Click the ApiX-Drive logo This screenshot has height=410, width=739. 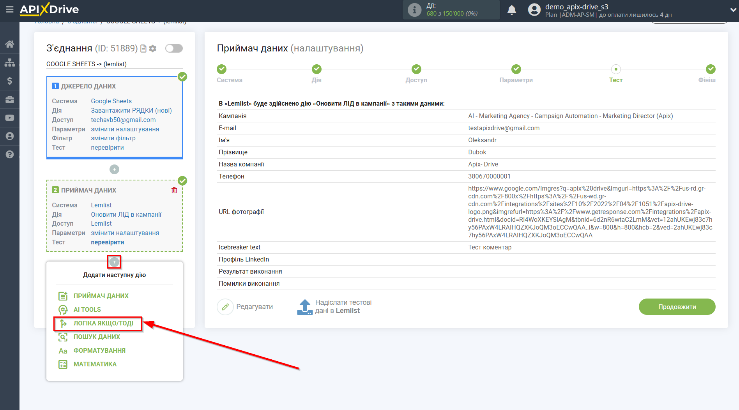49,9
